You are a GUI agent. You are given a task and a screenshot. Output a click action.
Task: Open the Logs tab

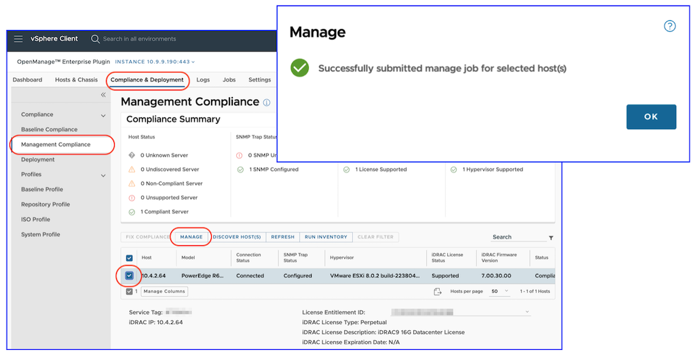(x=203, y=80)
